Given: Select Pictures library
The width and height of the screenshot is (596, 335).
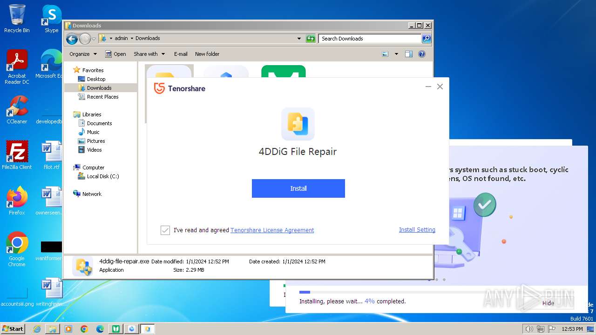Looking at the screenshot, I should pos(96,141).
